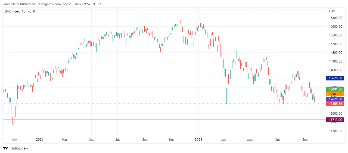Click the 16400.00 tick on price axis
Image resolution: width=348 pixels, height=153 pixels.
pyautogui.click(x=335, y=18)
